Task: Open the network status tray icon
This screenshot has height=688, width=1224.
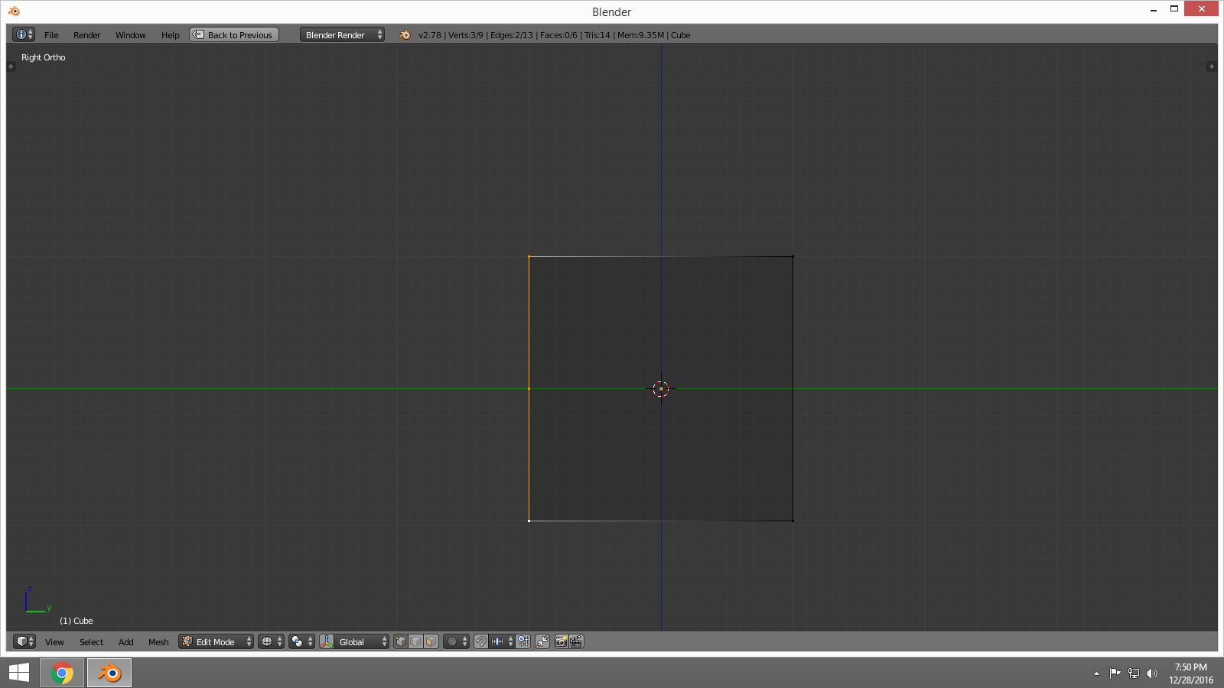Action: pyautogui.click(x=1134, y=673)
